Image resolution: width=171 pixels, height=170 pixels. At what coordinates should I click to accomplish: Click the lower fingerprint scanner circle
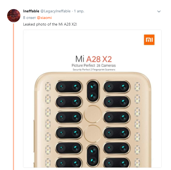point(93,133)
